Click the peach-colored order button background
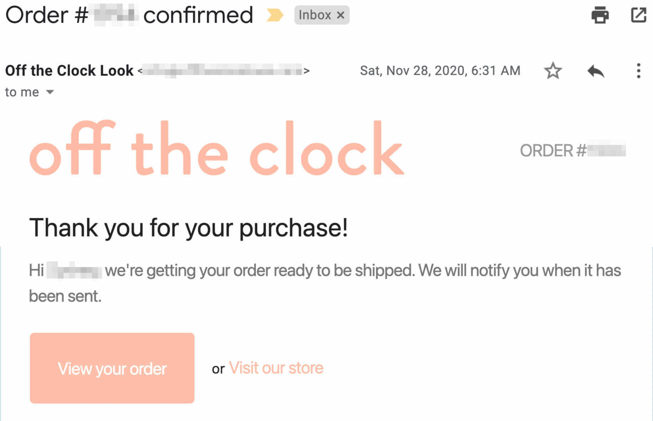This screenshot has height=421, width=653. click(112, 369)
